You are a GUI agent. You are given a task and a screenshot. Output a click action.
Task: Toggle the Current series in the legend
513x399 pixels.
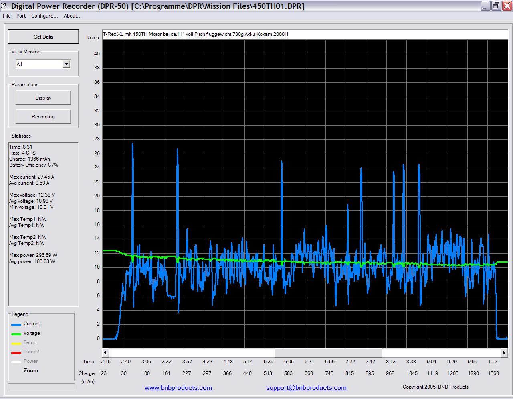point(32,324)
